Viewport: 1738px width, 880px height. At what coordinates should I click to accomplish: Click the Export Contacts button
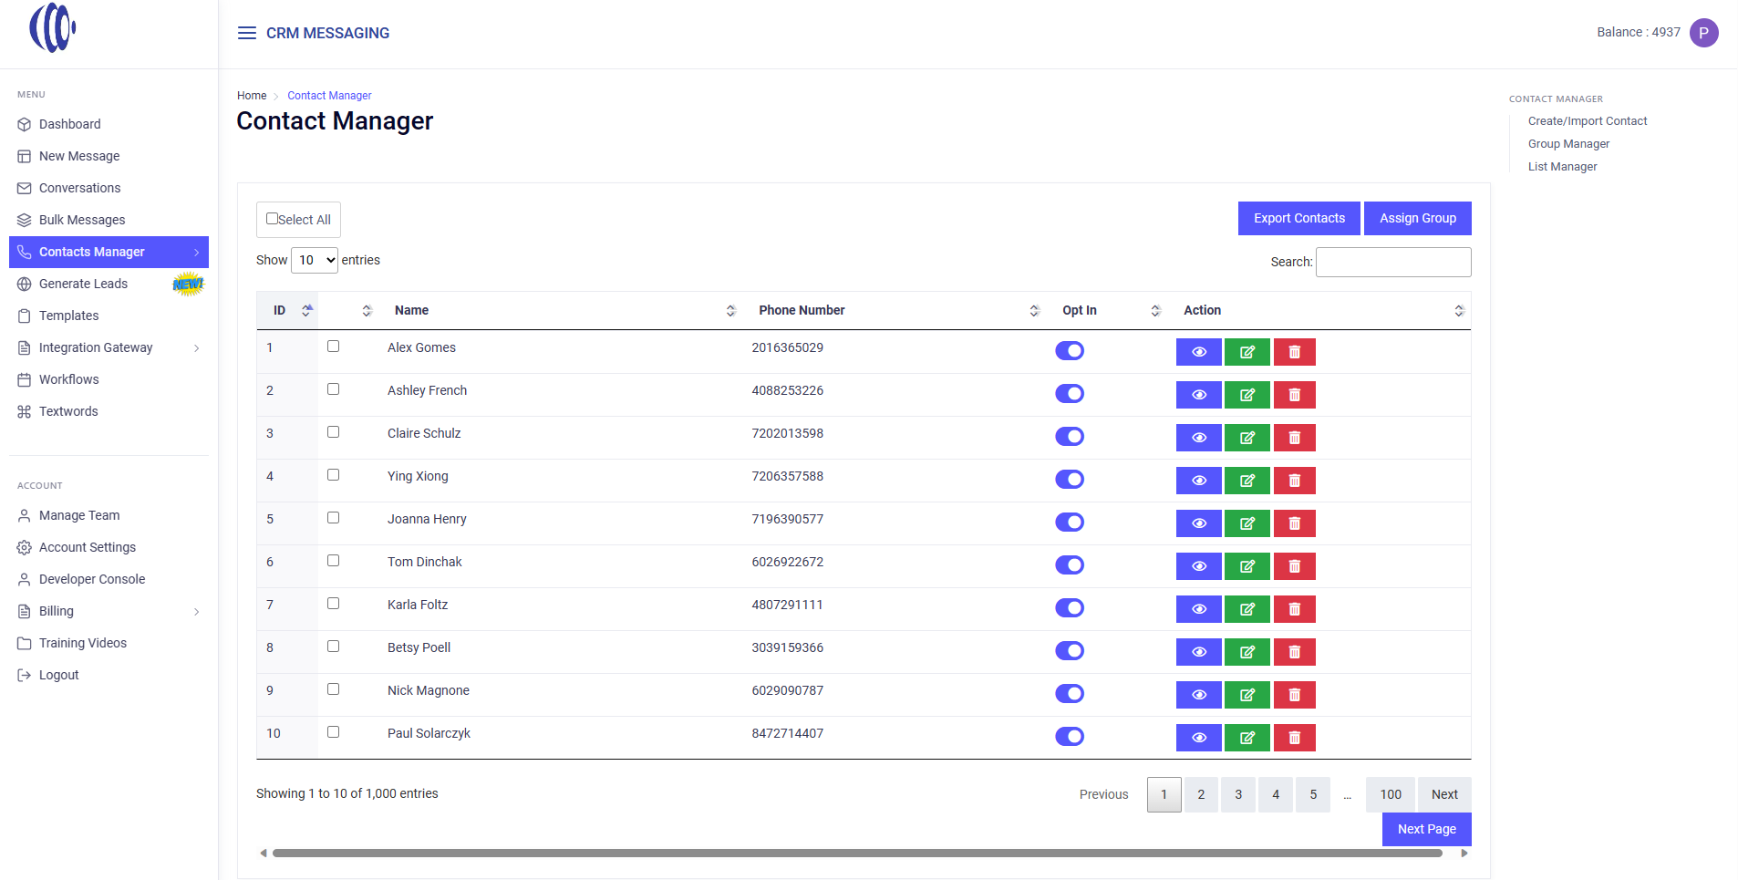[1298, 219]
